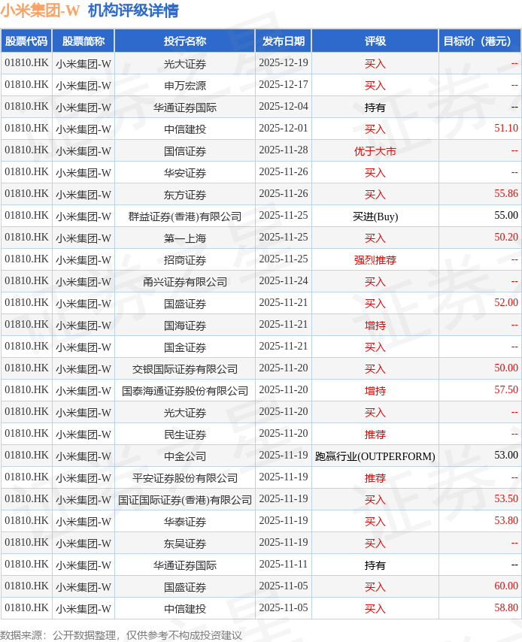This screenshot has width=522, height=642.
Task: Click target price 52.00
Action: (x=506, y=302)
